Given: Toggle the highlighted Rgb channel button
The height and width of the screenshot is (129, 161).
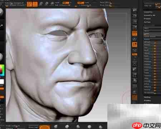Looking at the screenshot, I should [x=66, y=3].
